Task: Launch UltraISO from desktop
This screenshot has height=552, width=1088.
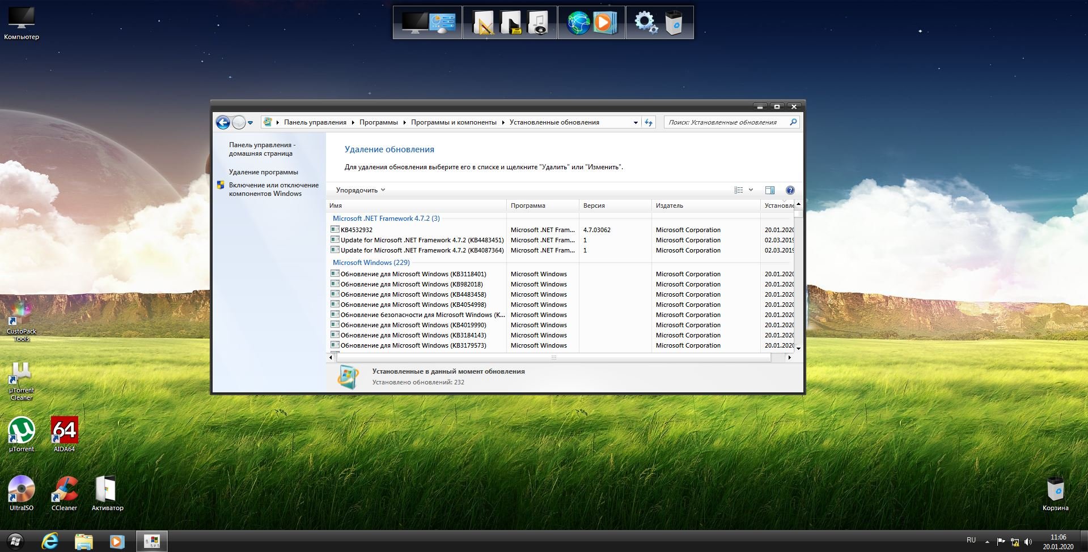Action: point(21,493)
